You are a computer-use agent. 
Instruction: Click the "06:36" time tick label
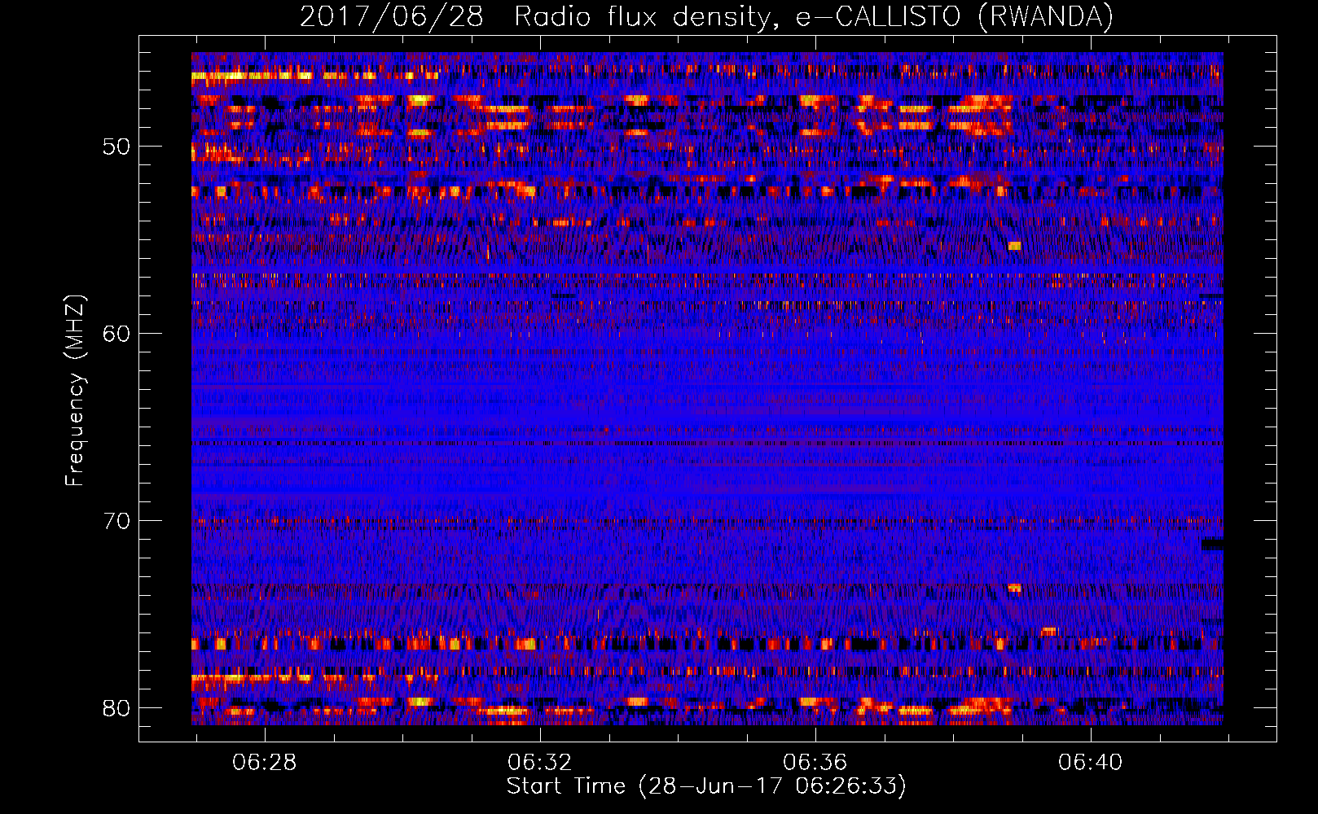(x=815, y=763)
